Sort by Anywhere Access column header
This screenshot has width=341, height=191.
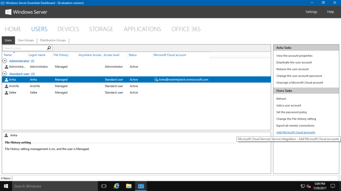tap(90, 55)
